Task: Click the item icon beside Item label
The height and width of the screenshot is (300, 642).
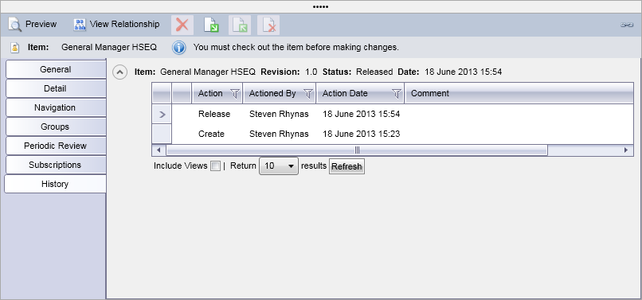Action: point(15,48)
